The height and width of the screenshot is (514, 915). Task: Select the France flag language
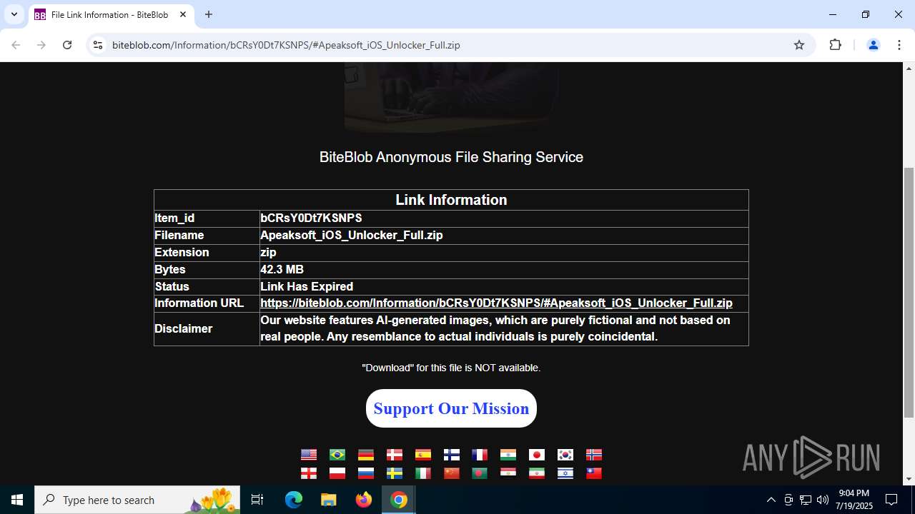coord(480,455)
